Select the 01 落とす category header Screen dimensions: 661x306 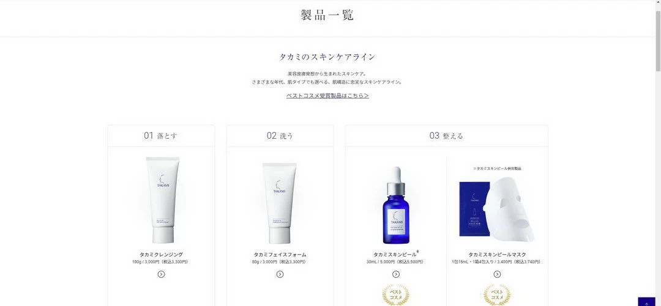pos(161,136)
